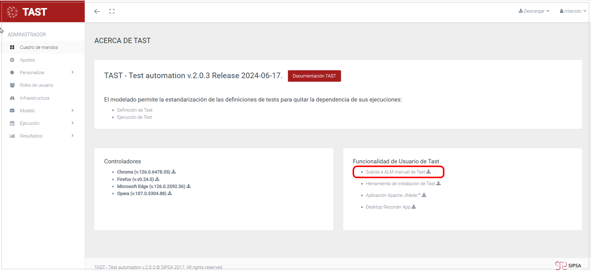
Task: Download Opera driver via its download icon
Action: tap(170, 193)
